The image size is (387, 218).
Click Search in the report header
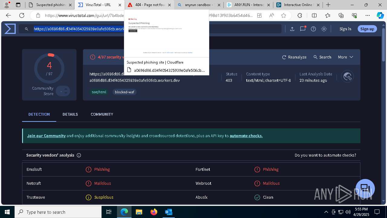(x=322, y=57)
